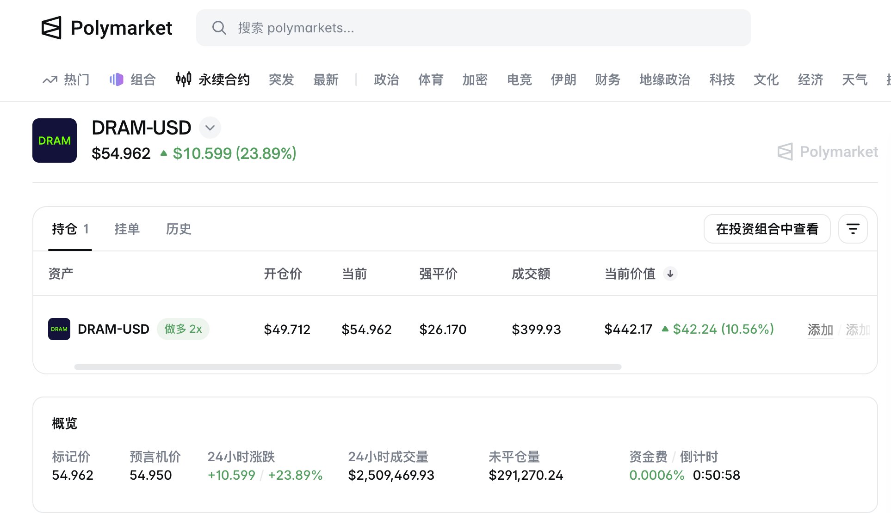Click the large DRAM logo in header
Screen dimensions: 891x513
pos(55,140)
